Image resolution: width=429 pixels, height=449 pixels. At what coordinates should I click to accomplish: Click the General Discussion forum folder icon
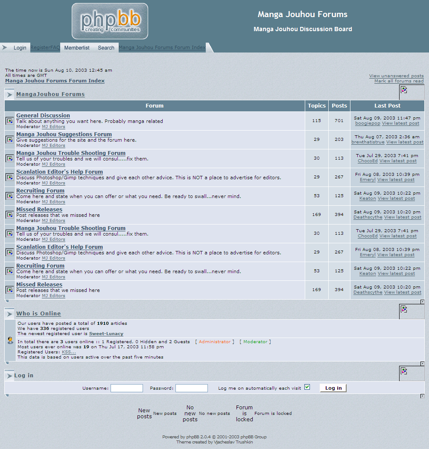tap(10, 121)
